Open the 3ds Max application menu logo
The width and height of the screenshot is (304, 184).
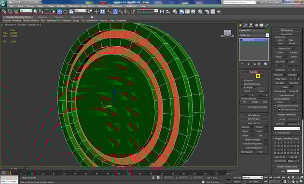point(3,3)
